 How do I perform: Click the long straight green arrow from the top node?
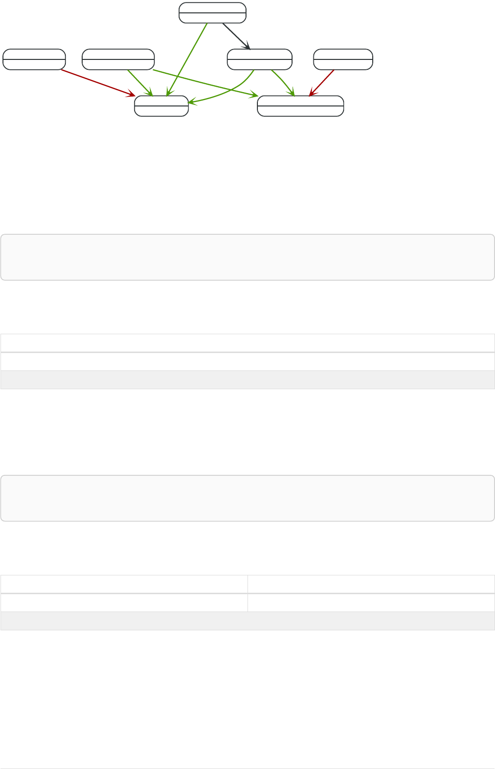(x=187, y=59)
